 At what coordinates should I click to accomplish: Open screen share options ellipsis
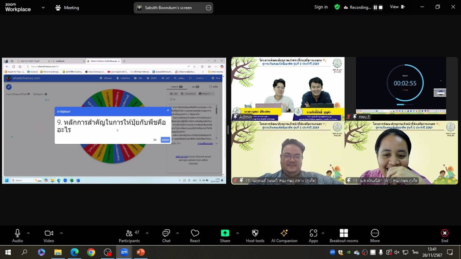208,8
